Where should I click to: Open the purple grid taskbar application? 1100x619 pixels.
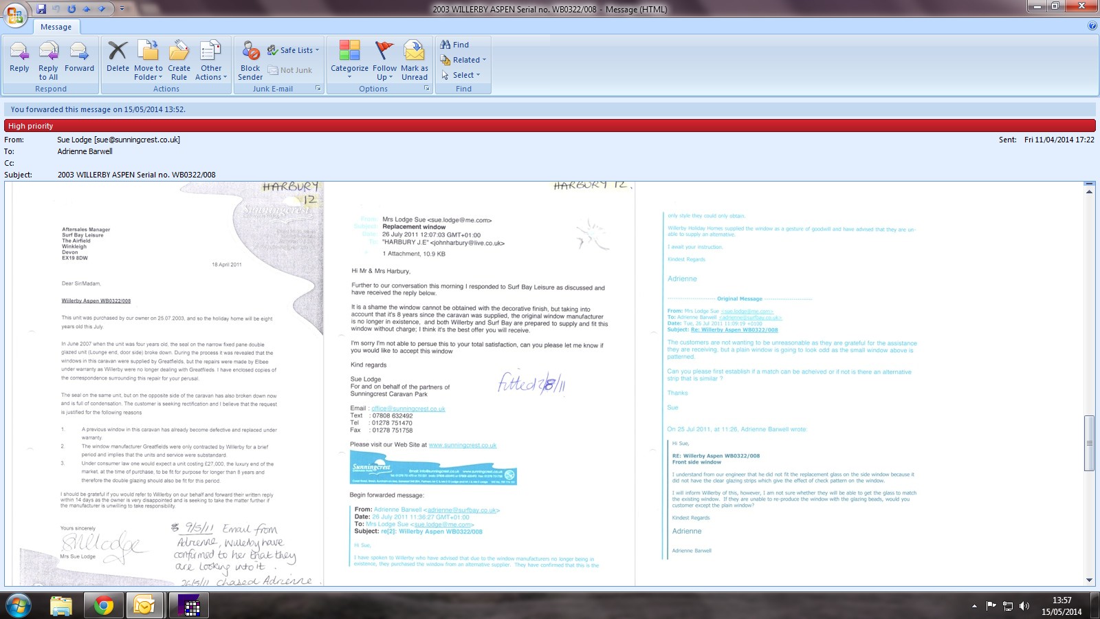tap(188, 605)
